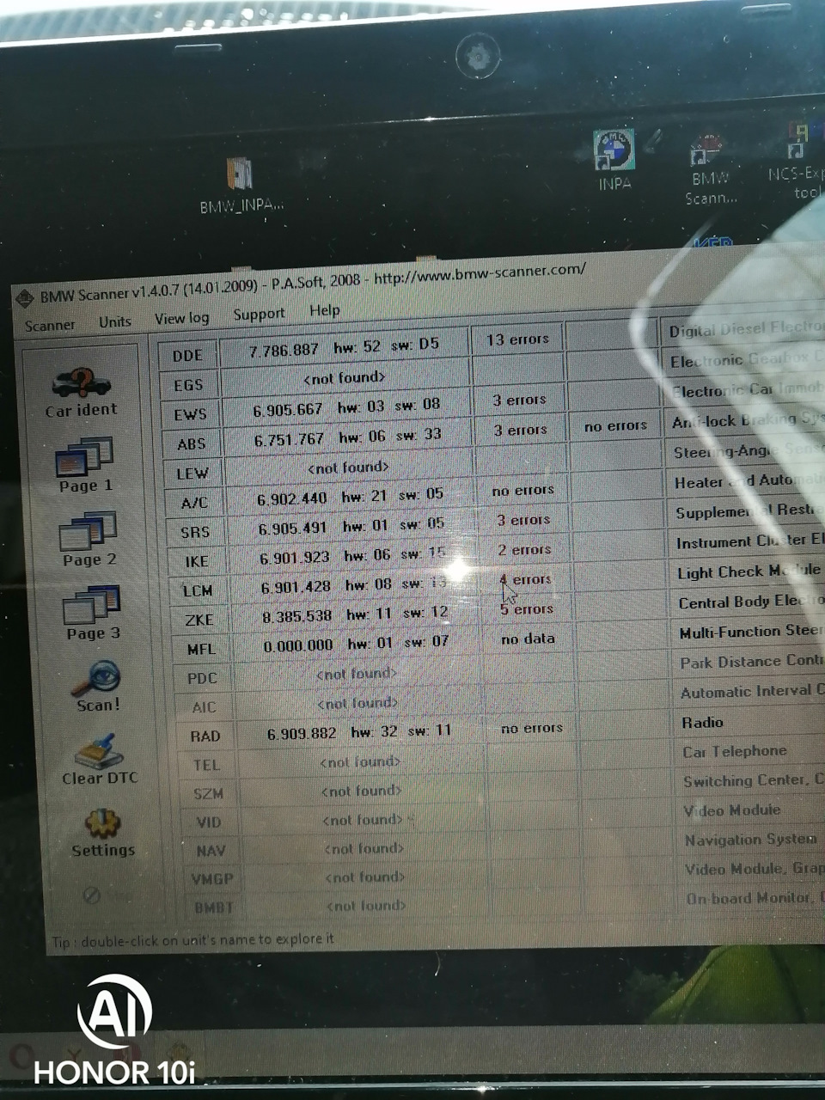Start the Scan! function
This screenshot has height=1100, width=825.
click(97, 686)
